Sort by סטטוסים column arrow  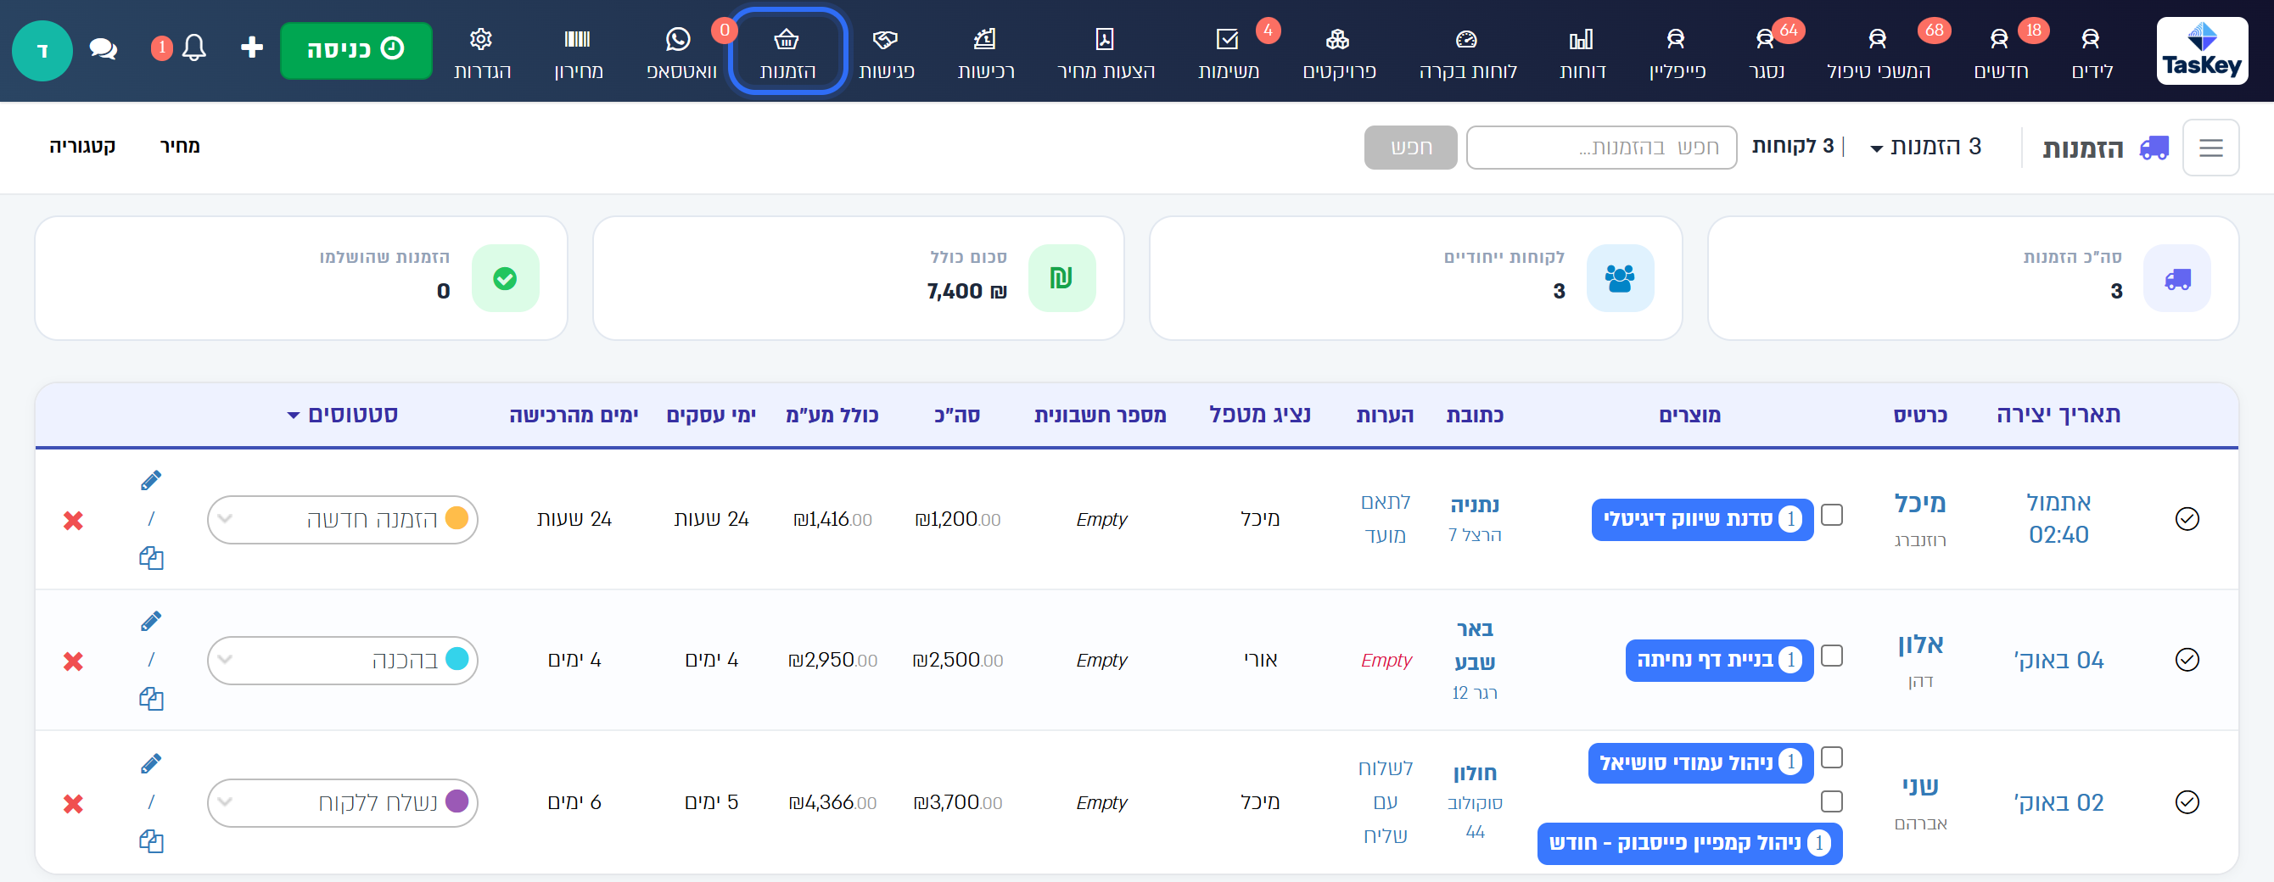(x=293, y=416)
